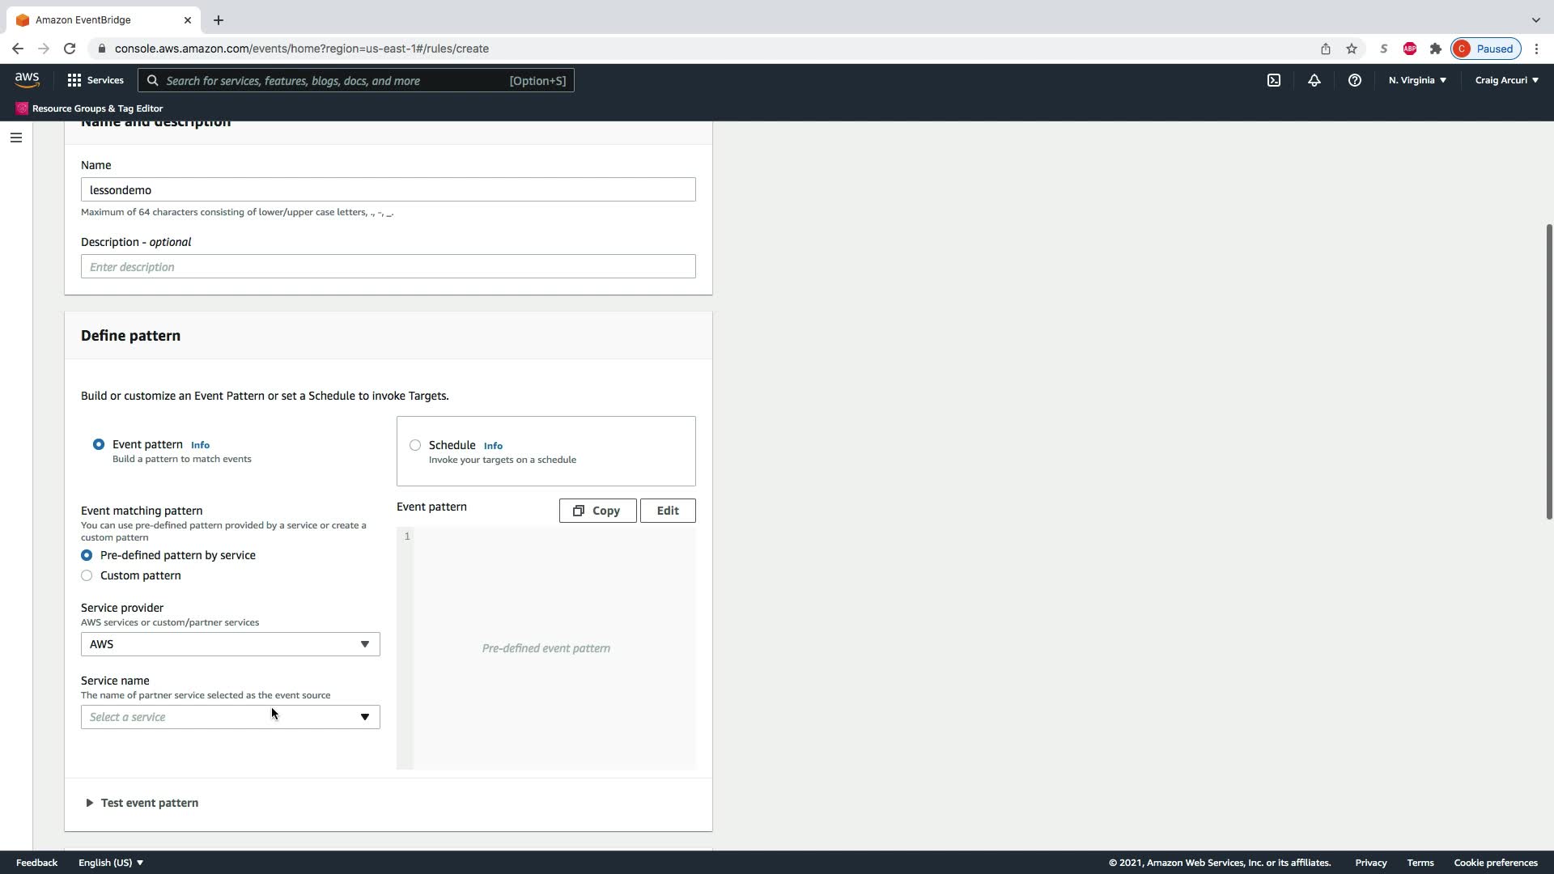Open the Services grid menu

coord(96,80)
